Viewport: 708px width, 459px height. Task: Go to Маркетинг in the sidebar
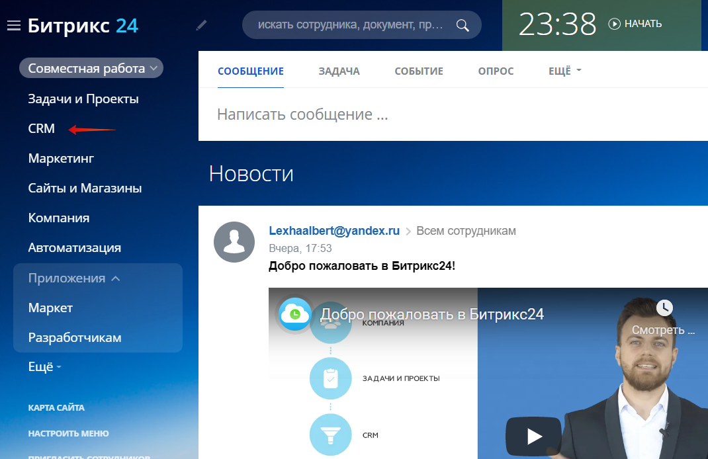[61, 159]
